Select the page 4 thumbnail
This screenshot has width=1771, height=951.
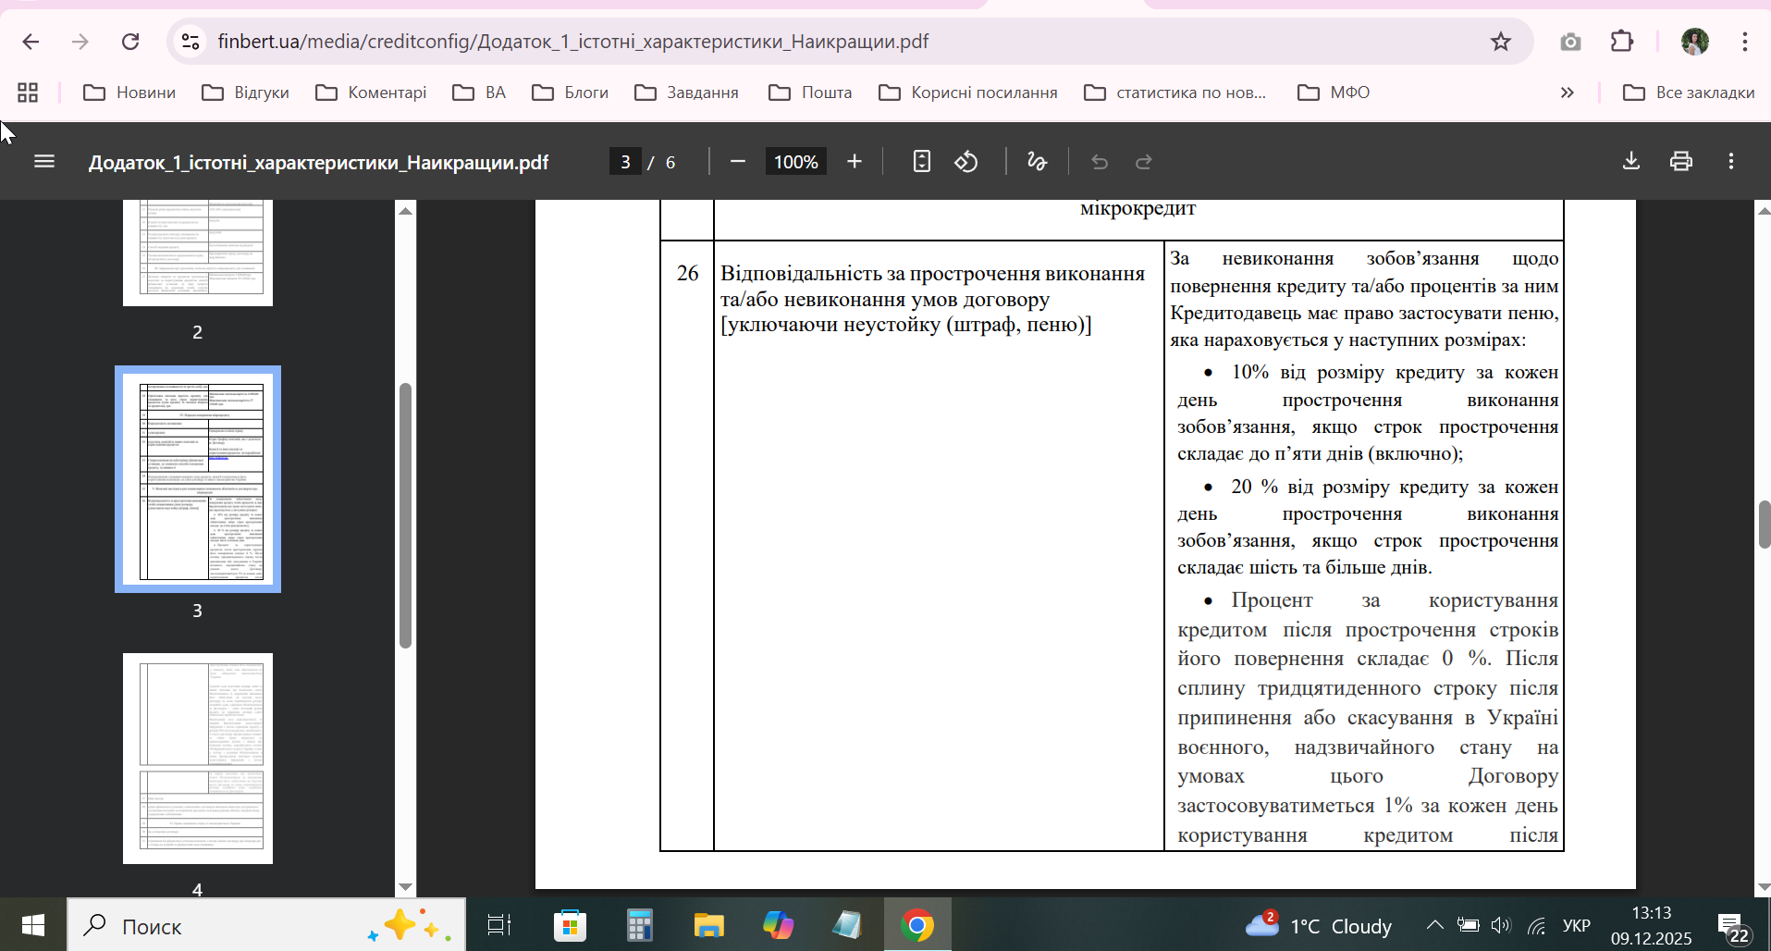(x=198, y=759)
